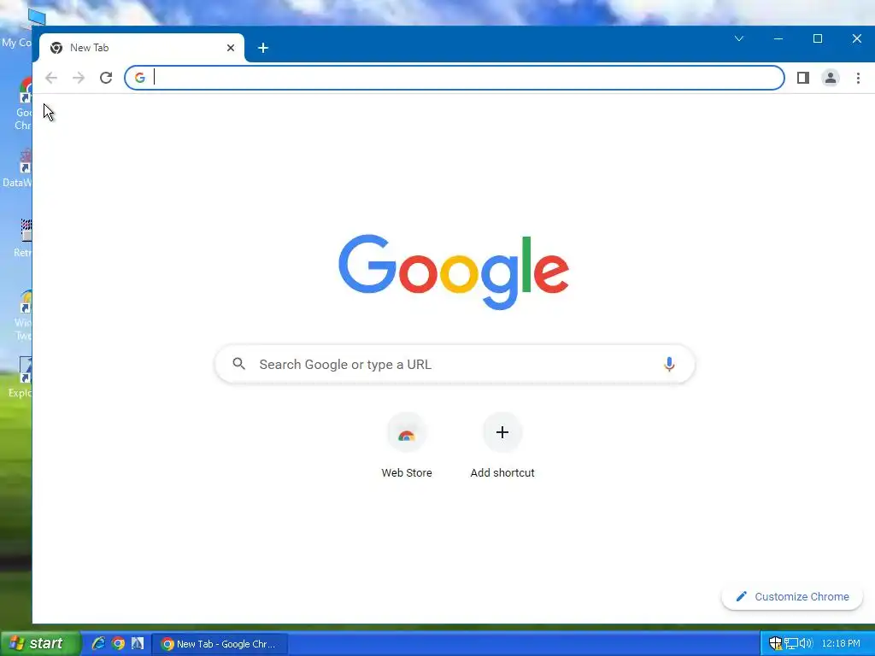Image resolution: width=875 pixels, height=656 pixels.
Task: Open the Windows start menu
Action: click(x=40, y=643)
